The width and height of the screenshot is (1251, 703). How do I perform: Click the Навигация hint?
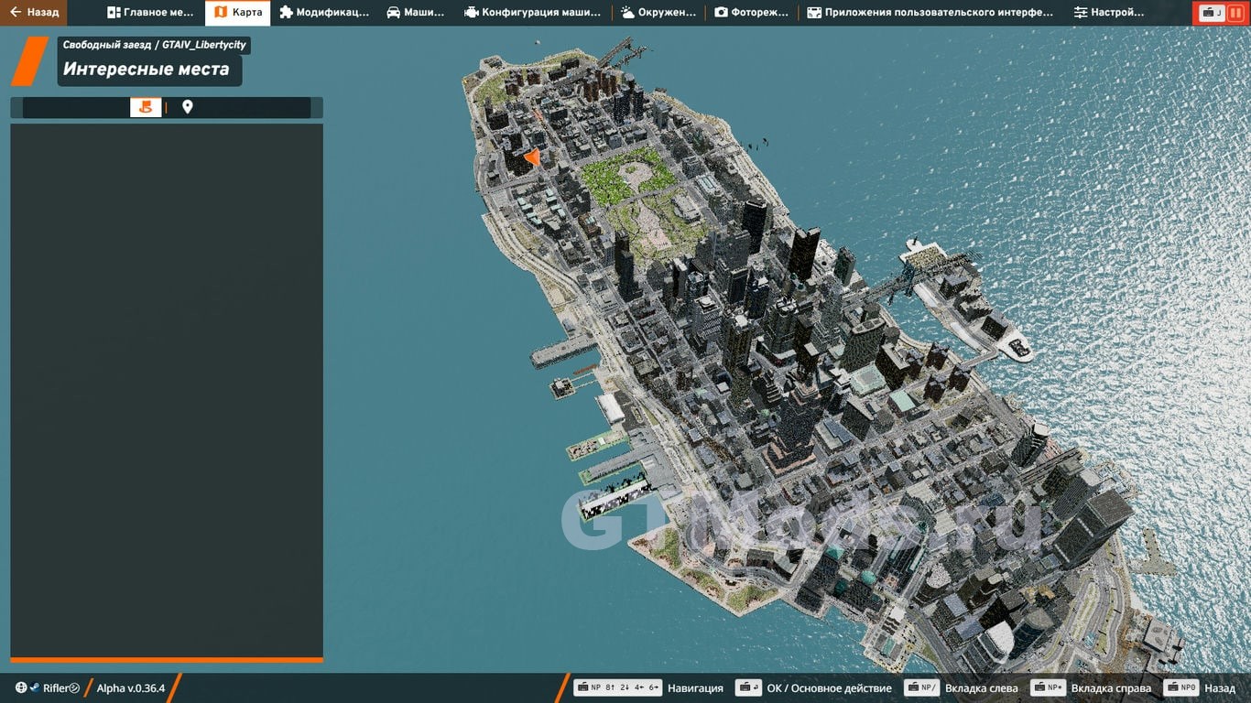(x=695, y=688)
